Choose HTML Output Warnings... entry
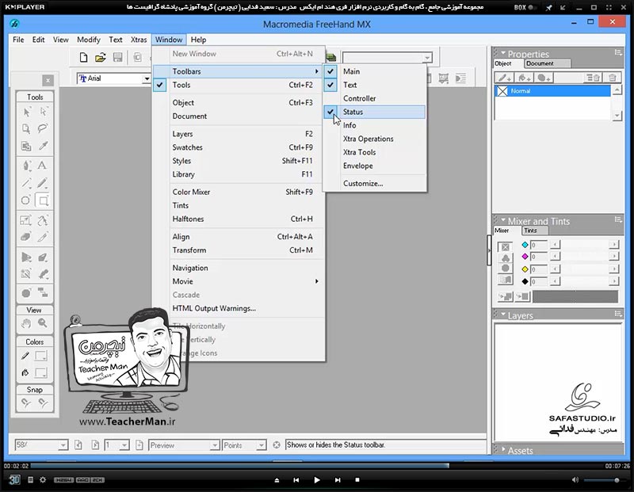634x492 pixels. click(x=238, y=308)
